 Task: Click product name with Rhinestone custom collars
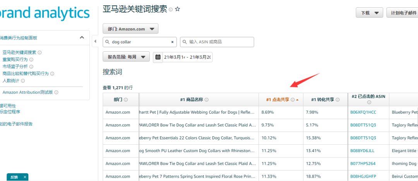click(x=197, y=151)
